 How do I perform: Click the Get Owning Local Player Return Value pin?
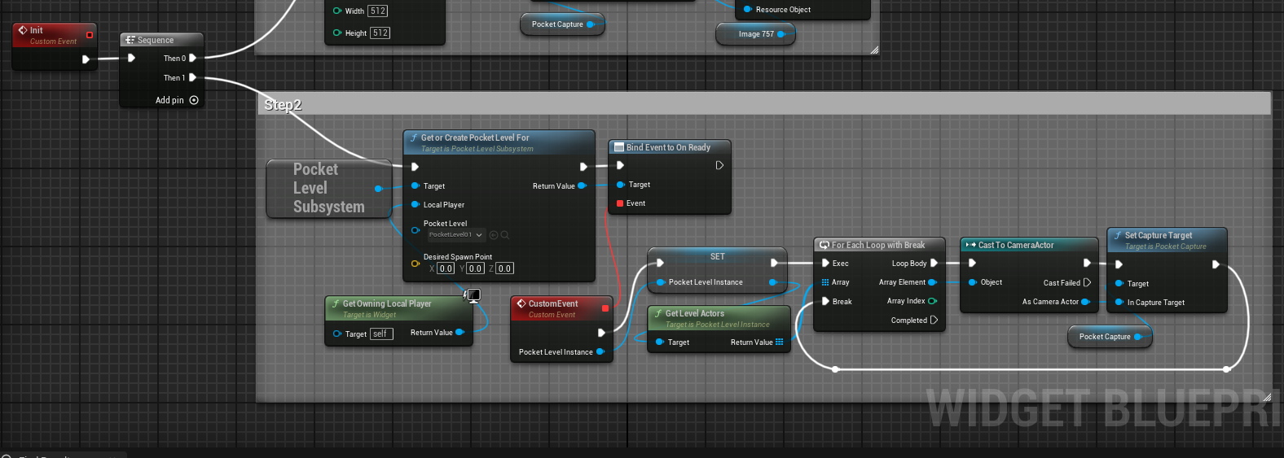tap(460, 332)
